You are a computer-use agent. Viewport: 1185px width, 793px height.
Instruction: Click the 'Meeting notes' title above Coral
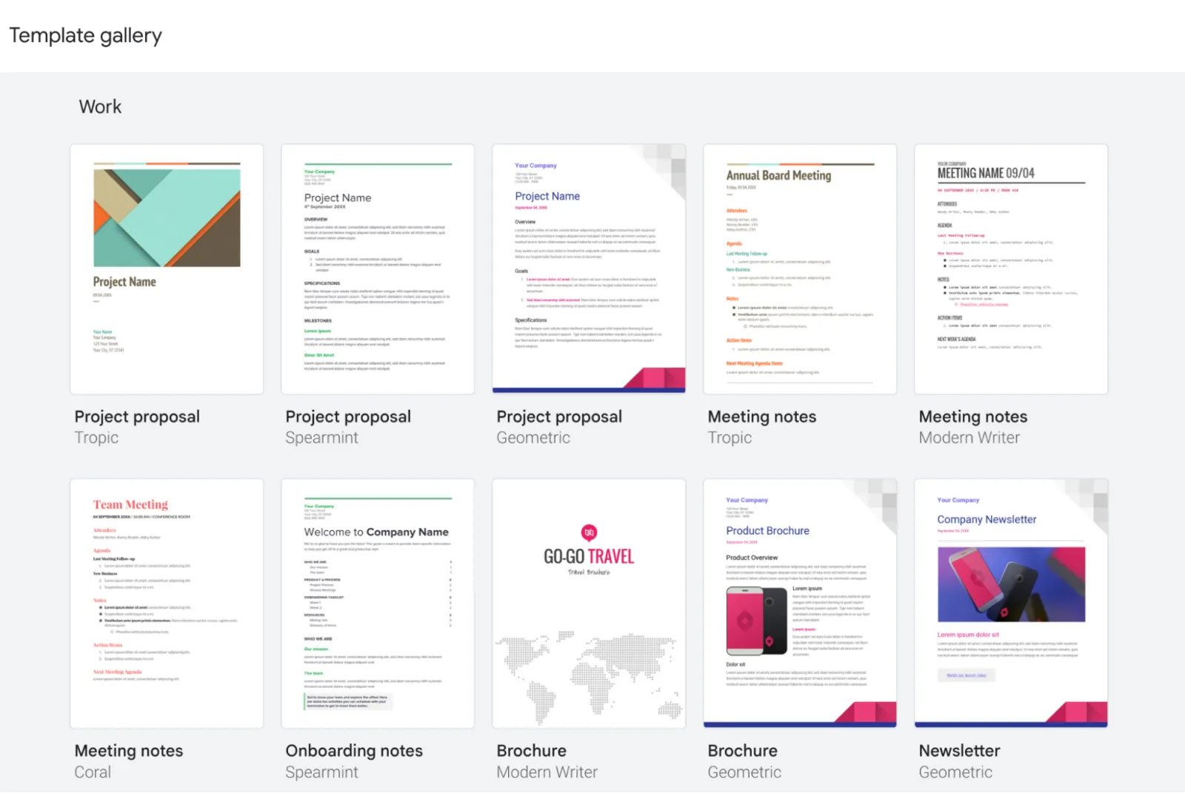[x=129, y=751]
